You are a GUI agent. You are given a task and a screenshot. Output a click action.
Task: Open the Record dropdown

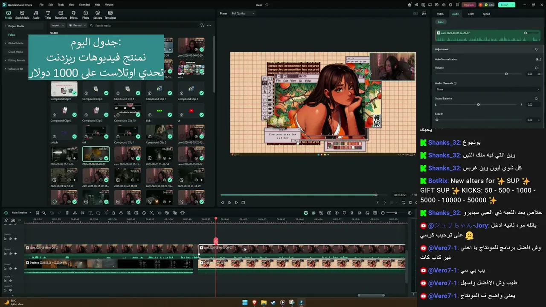77,26
